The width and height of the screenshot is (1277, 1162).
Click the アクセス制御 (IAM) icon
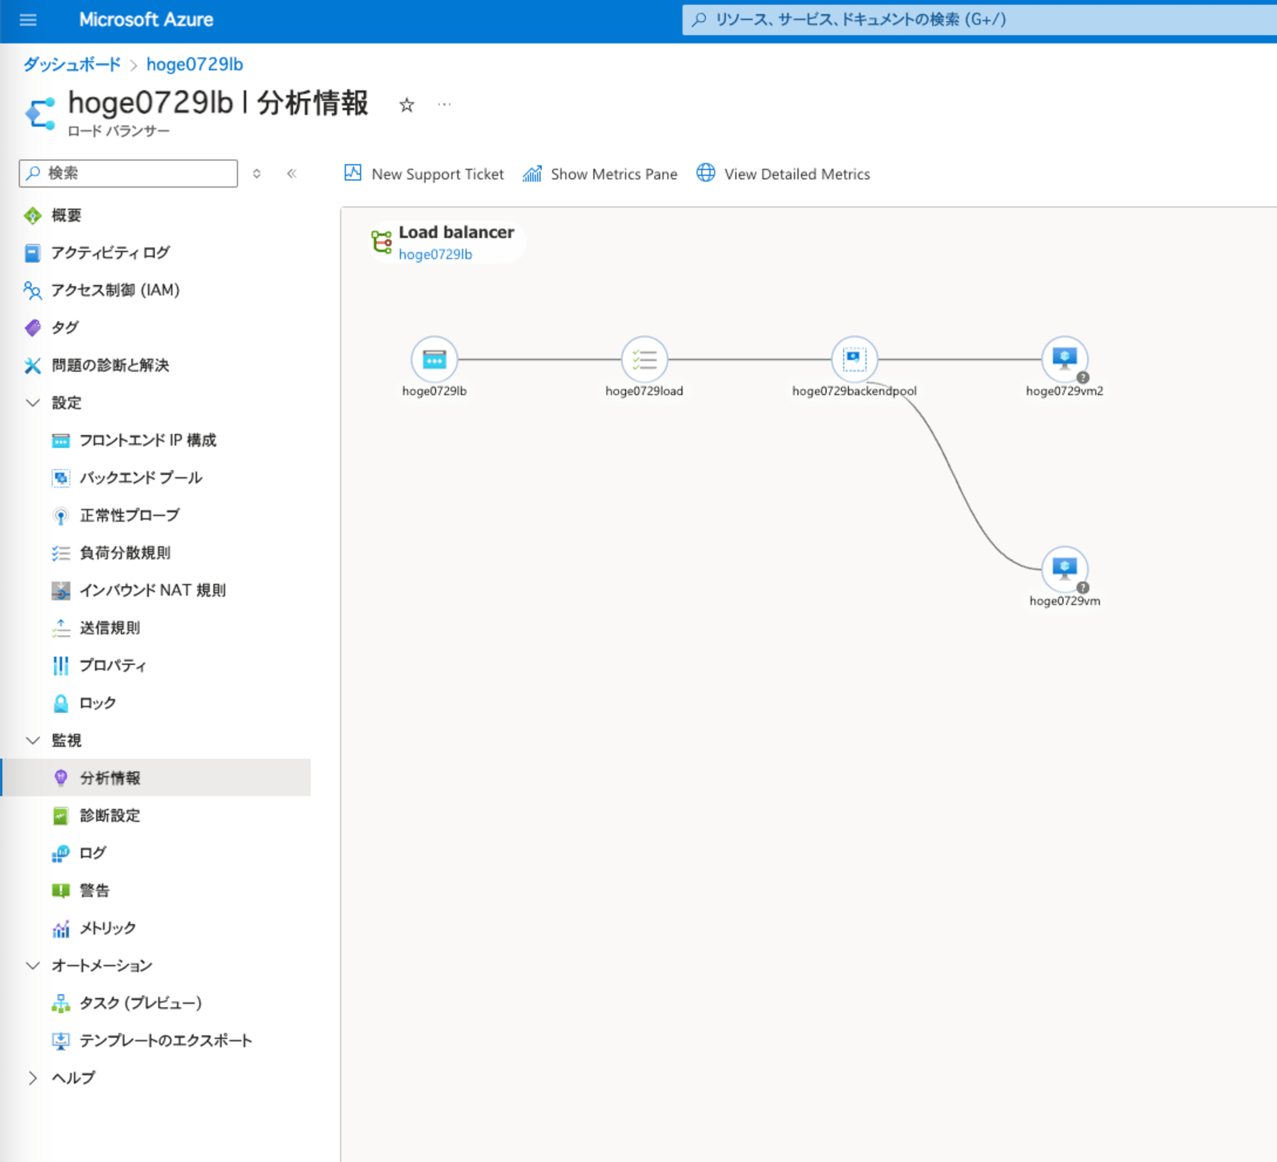point(33,290)
